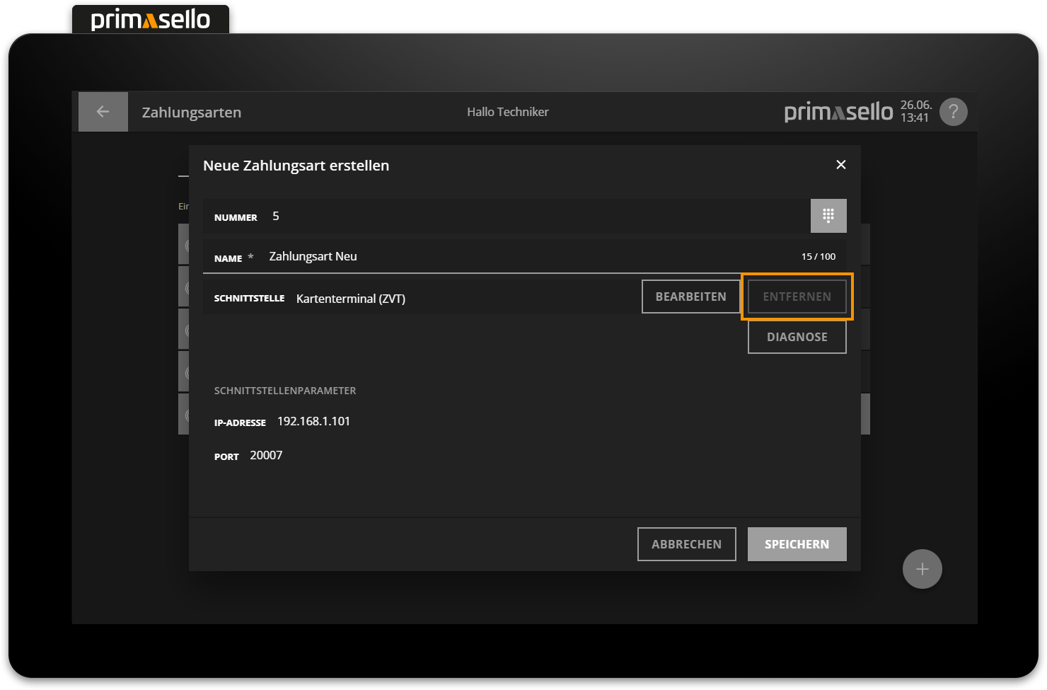Remove the interface with Entfernen
Image resolution: width=1047 pixels, height=690 pixels.
797,297
